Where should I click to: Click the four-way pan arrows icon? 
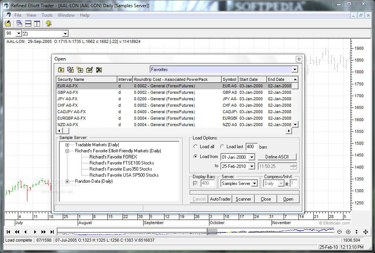[365, 231]
